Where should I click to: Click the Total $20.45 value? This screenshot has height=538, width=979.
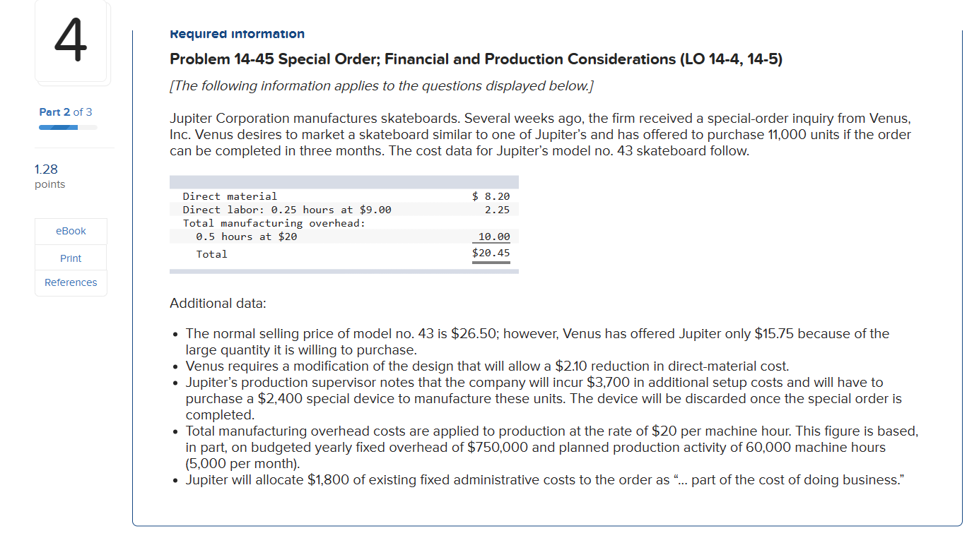coord(491,253)
